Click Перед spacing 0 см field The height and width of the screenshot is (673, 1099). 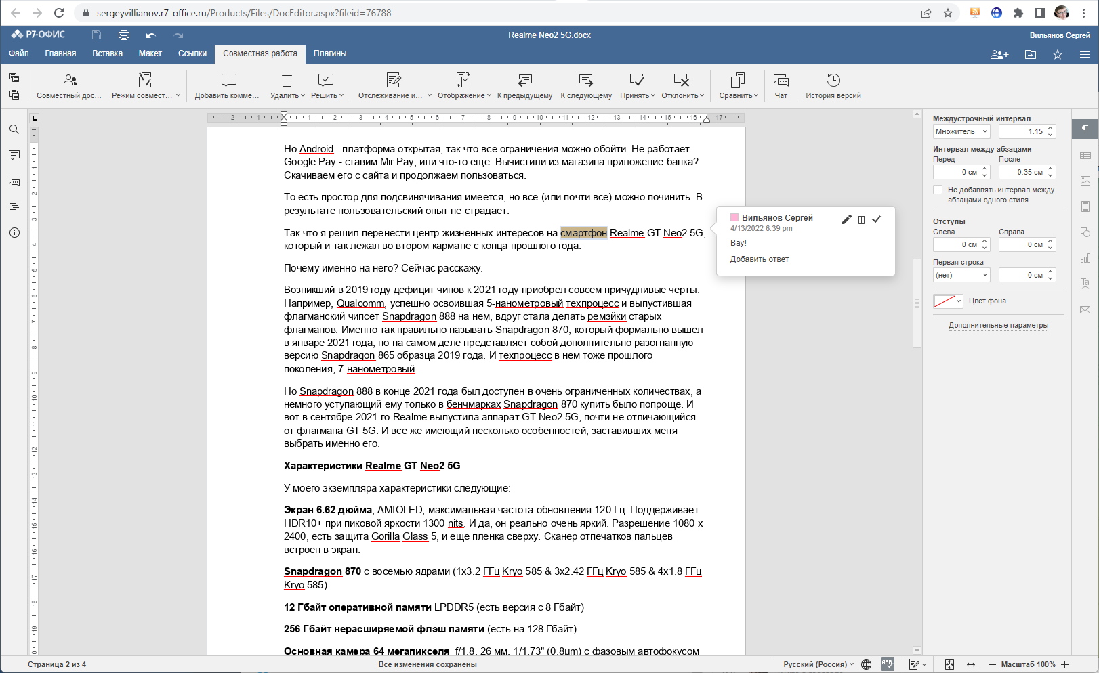961,172
